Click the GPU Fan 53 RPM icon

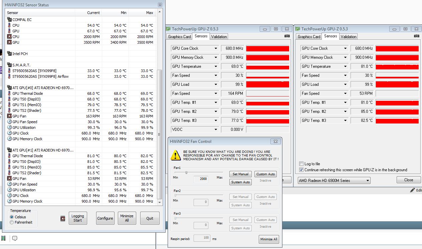(9, 179)
